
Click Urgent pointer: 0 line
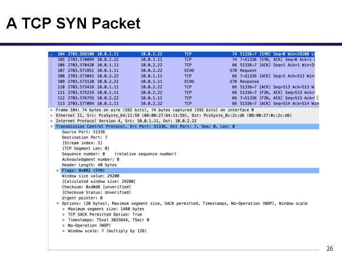(82, 198)
